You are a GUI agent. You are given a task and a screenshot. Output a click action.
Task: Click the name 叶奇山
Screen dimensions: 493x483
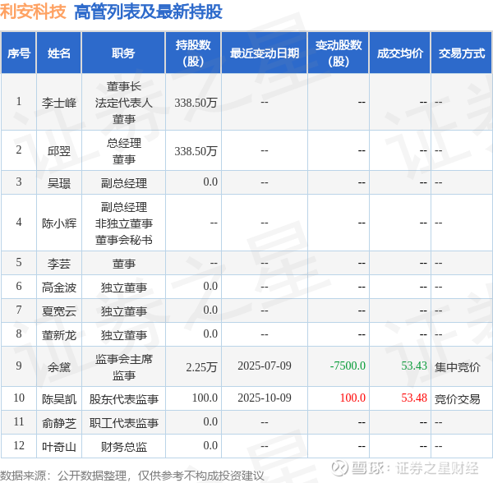59,447
